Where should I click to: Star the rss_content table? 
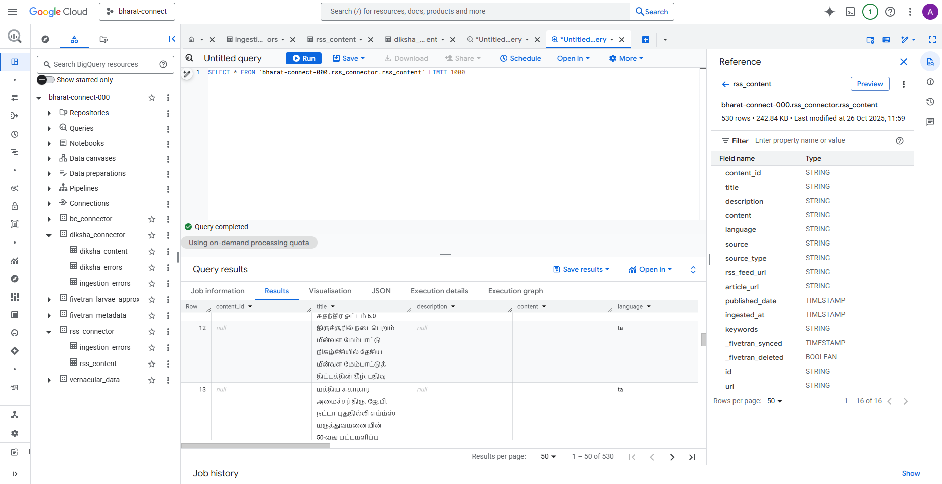pos(152,364)
